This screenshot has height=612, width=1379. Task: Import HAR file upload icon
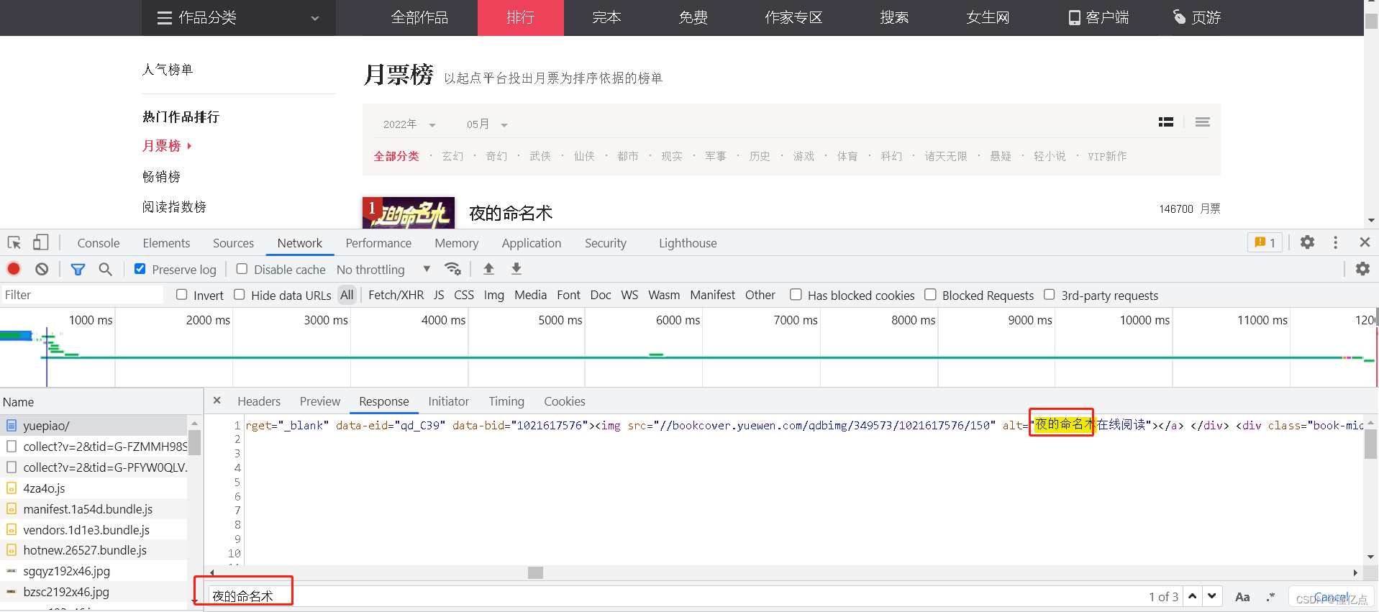[x=489, y=269]
